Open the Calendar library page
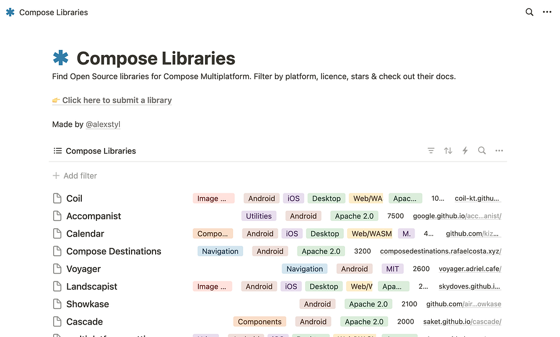This screenshot has height=337, width=560. 85,233
